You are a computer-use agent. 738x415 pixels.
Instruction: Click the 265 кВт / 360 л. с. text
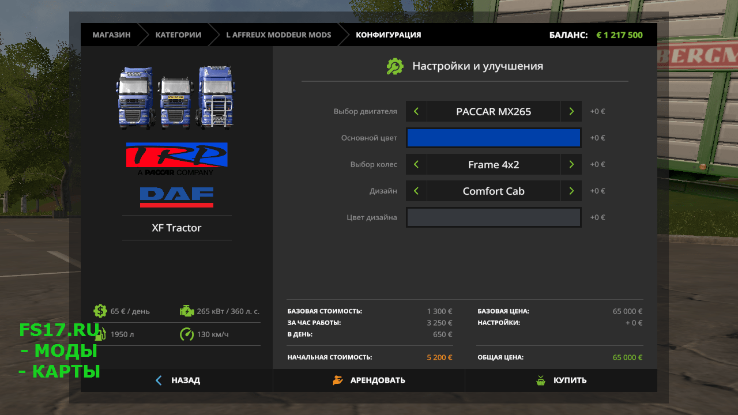click(x=228, y=311)
